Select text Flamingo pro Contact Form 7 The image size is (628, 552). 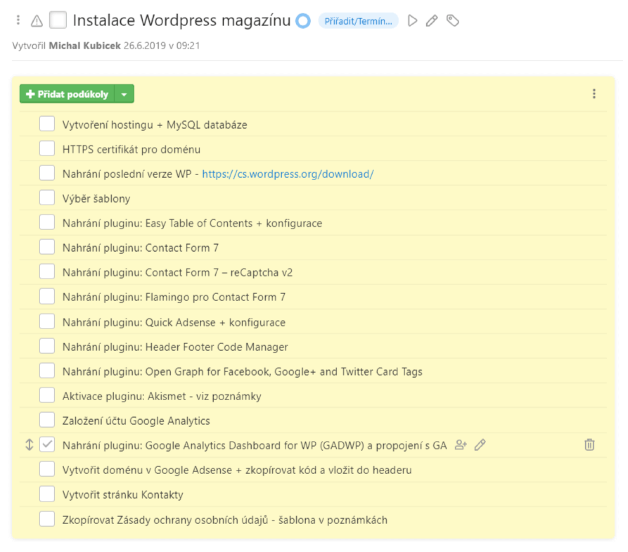[215, 297]
